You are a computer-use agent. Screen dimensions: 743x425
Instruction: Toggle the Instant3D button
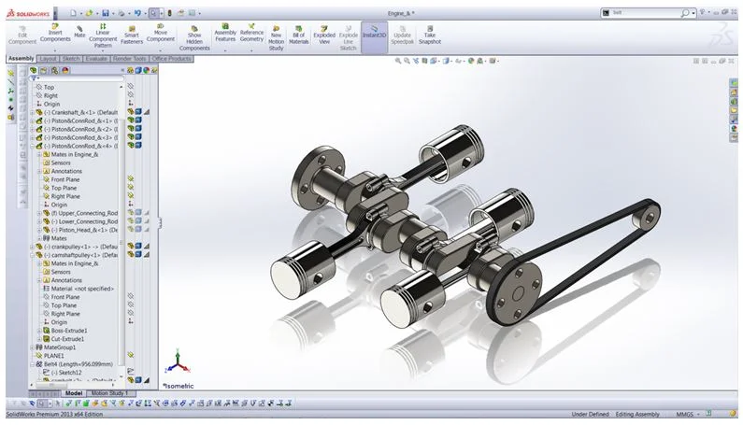point(375,37)
